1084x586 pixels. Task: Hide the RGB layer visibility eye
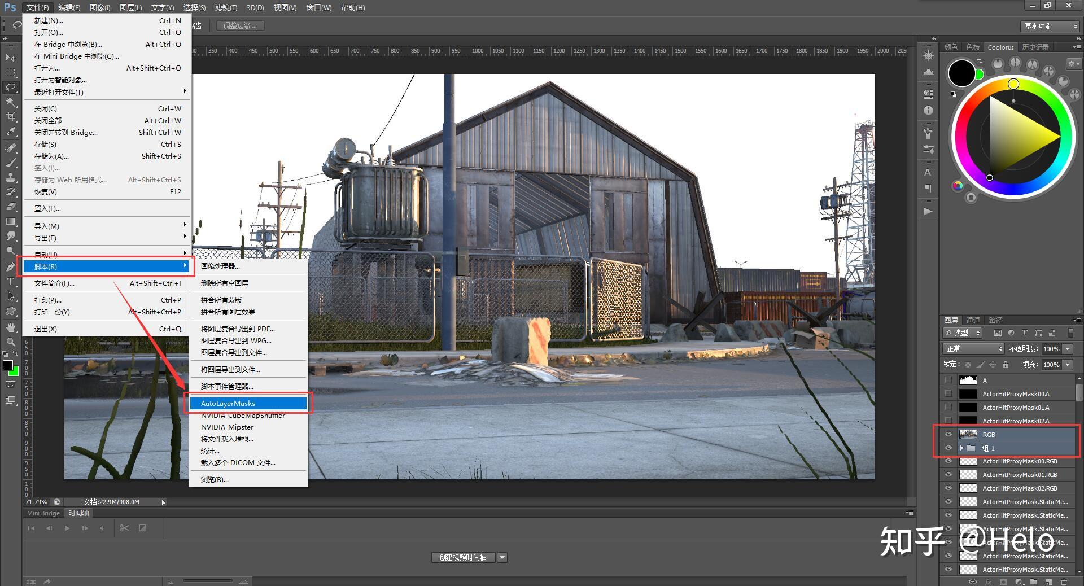click(x=948, y=434)
